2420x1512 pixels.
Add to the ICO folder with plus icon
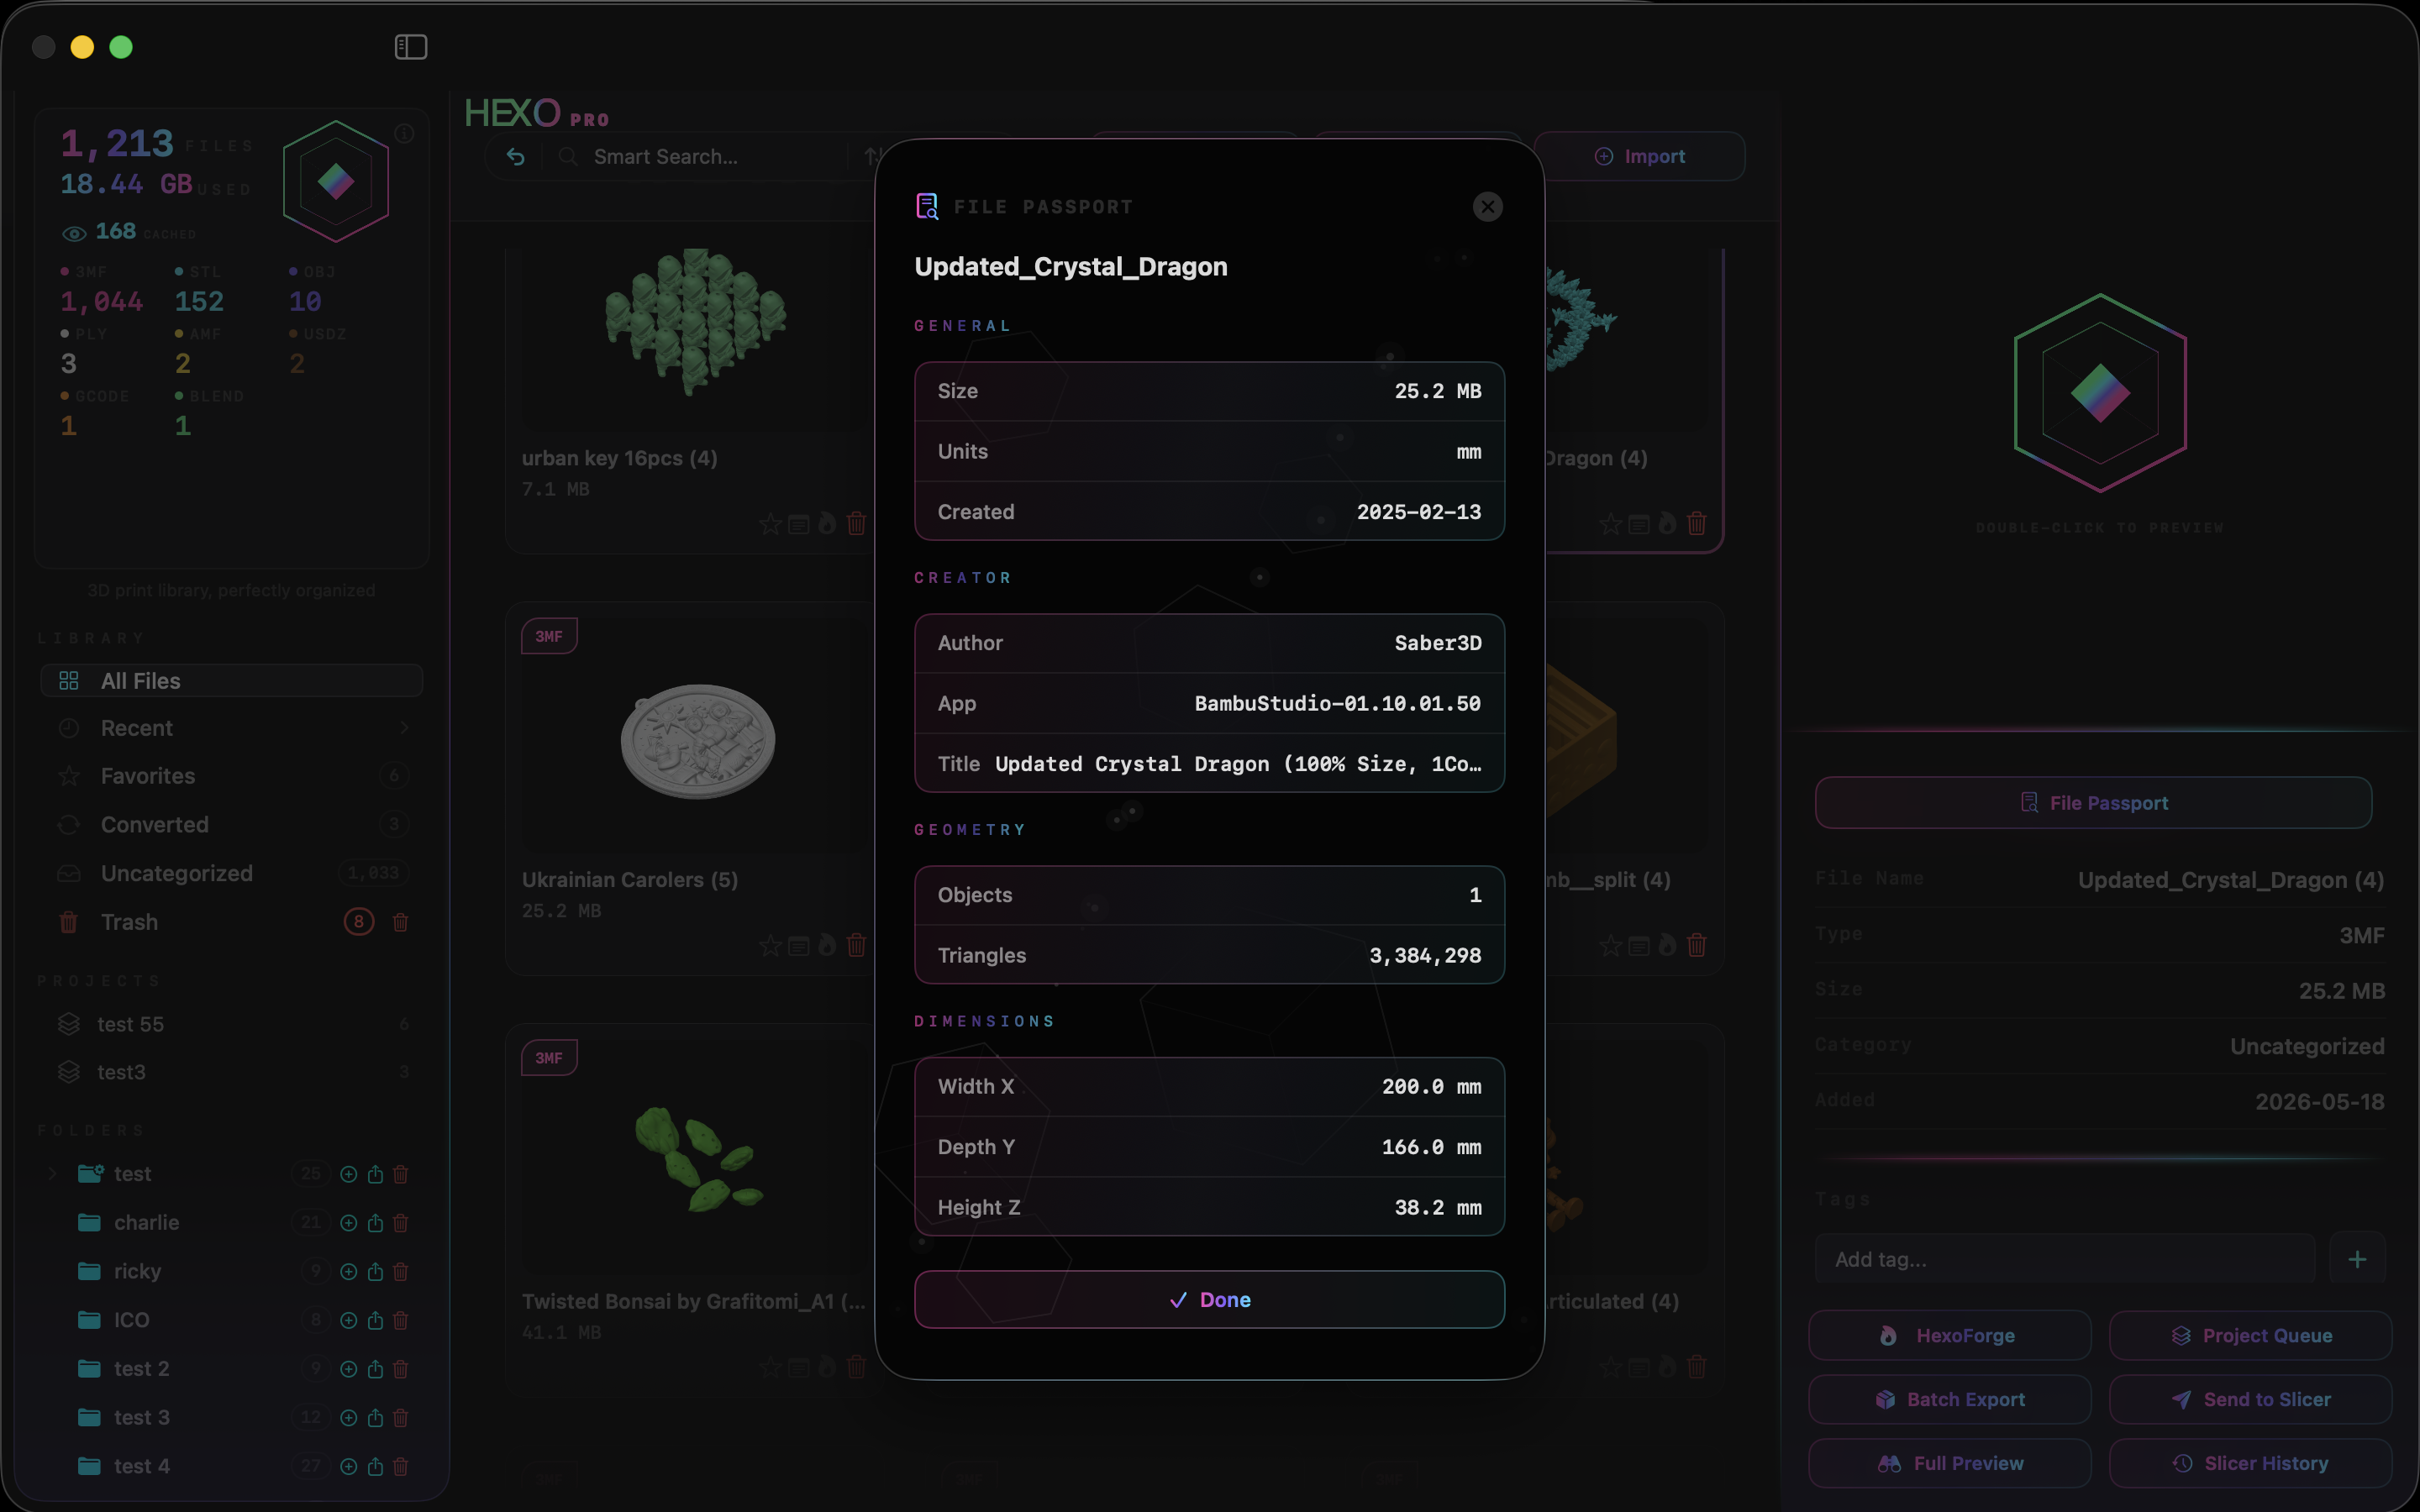[x=348, y=1320]
